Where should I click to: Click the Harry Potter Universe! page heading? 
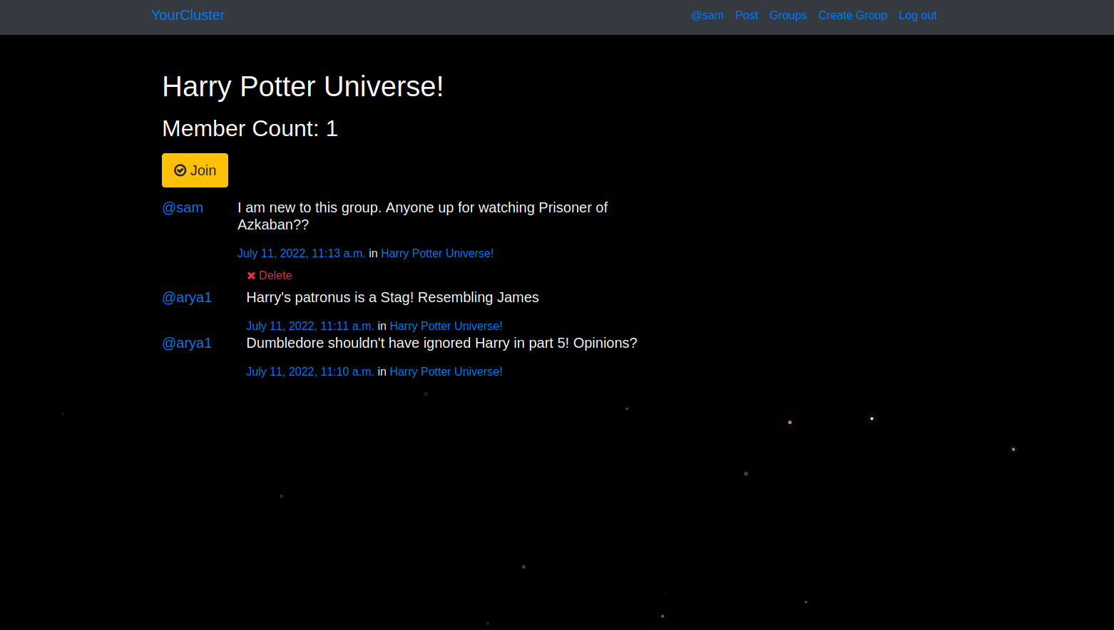[302, 87]
